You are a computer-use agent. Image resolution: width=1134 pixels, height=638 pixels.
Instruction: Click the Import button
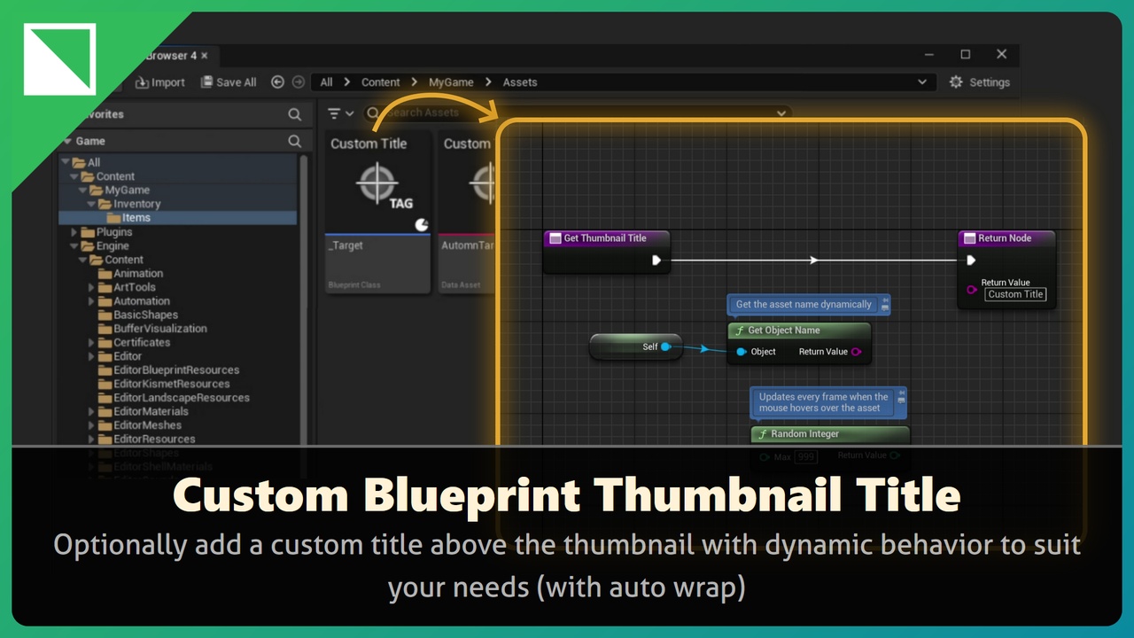point(159,82)
